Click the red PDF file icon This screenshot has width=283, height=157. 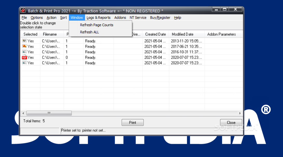coord(24,57)
